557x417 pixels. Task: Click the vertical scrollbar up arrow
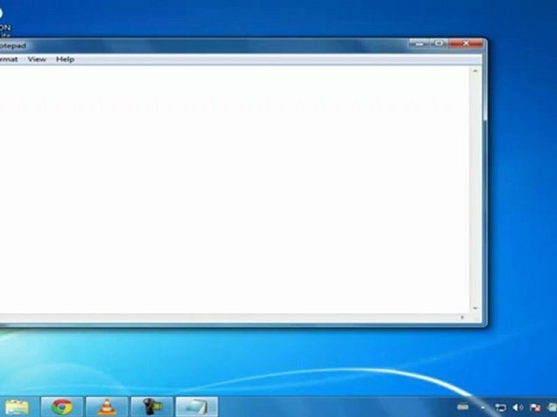point(475,71)
